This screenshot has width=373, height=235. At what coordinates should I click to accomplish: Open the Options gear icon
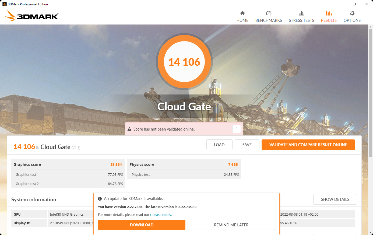352,13
